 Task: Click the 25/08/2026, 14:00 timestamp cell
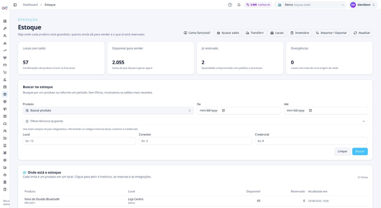(x=318, y=201)
